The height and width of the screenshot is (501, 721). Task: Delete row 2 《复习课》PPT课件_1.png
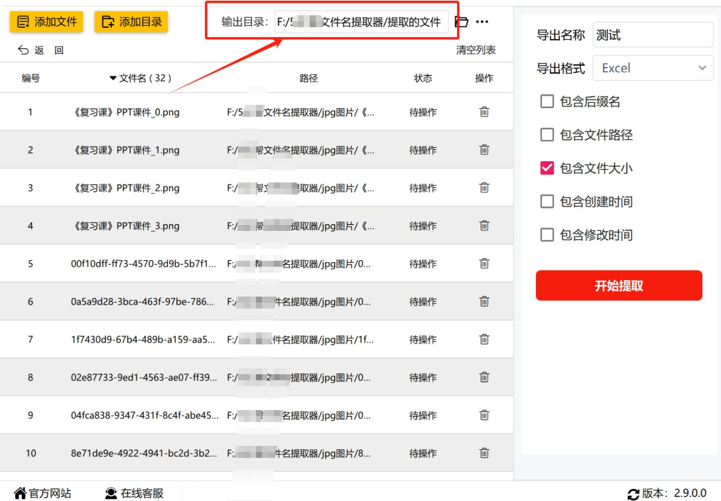484,149
